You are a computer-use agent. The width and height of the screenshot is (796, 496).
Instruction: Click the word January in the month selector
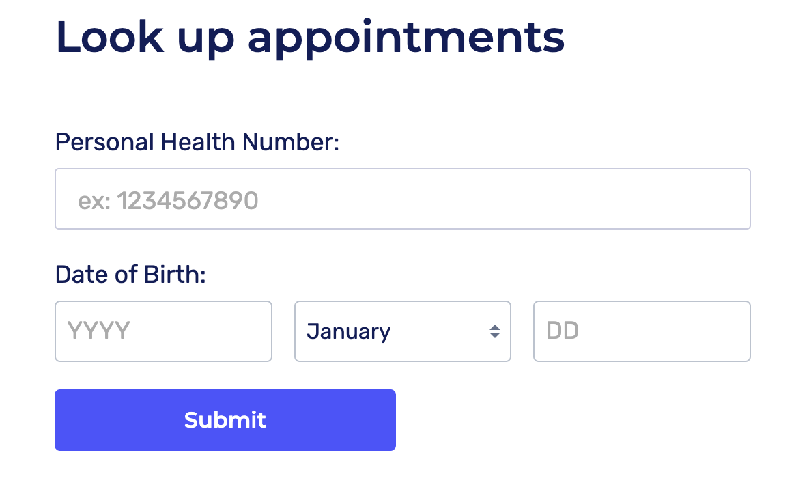tap(348, 332)
